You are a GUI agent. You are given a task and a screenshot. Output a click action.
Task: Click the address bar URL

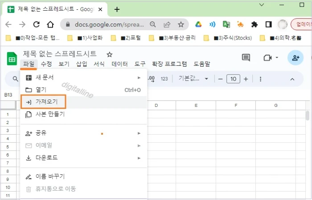tap(109, 24)
